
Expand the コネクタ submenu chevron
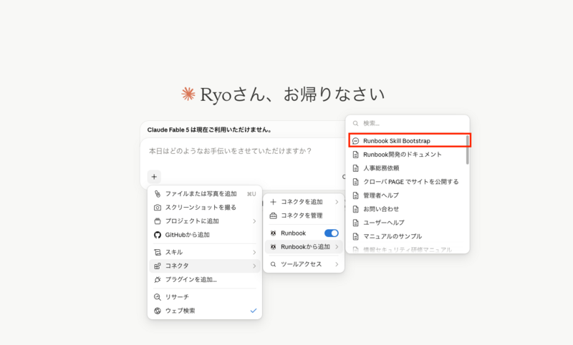[x=254, y=266]
